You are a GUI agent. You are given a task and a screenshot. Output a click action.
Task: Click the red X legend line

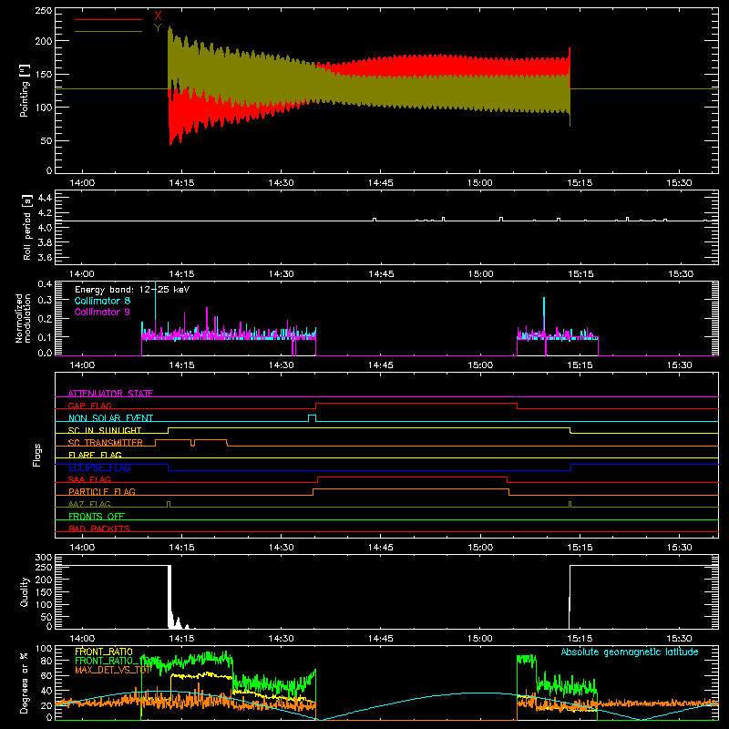108,19
